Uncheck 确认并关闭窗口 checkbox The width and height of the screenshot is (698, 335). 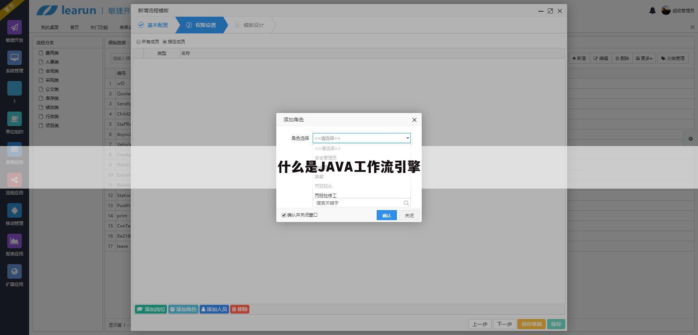(x=284, y=215)
